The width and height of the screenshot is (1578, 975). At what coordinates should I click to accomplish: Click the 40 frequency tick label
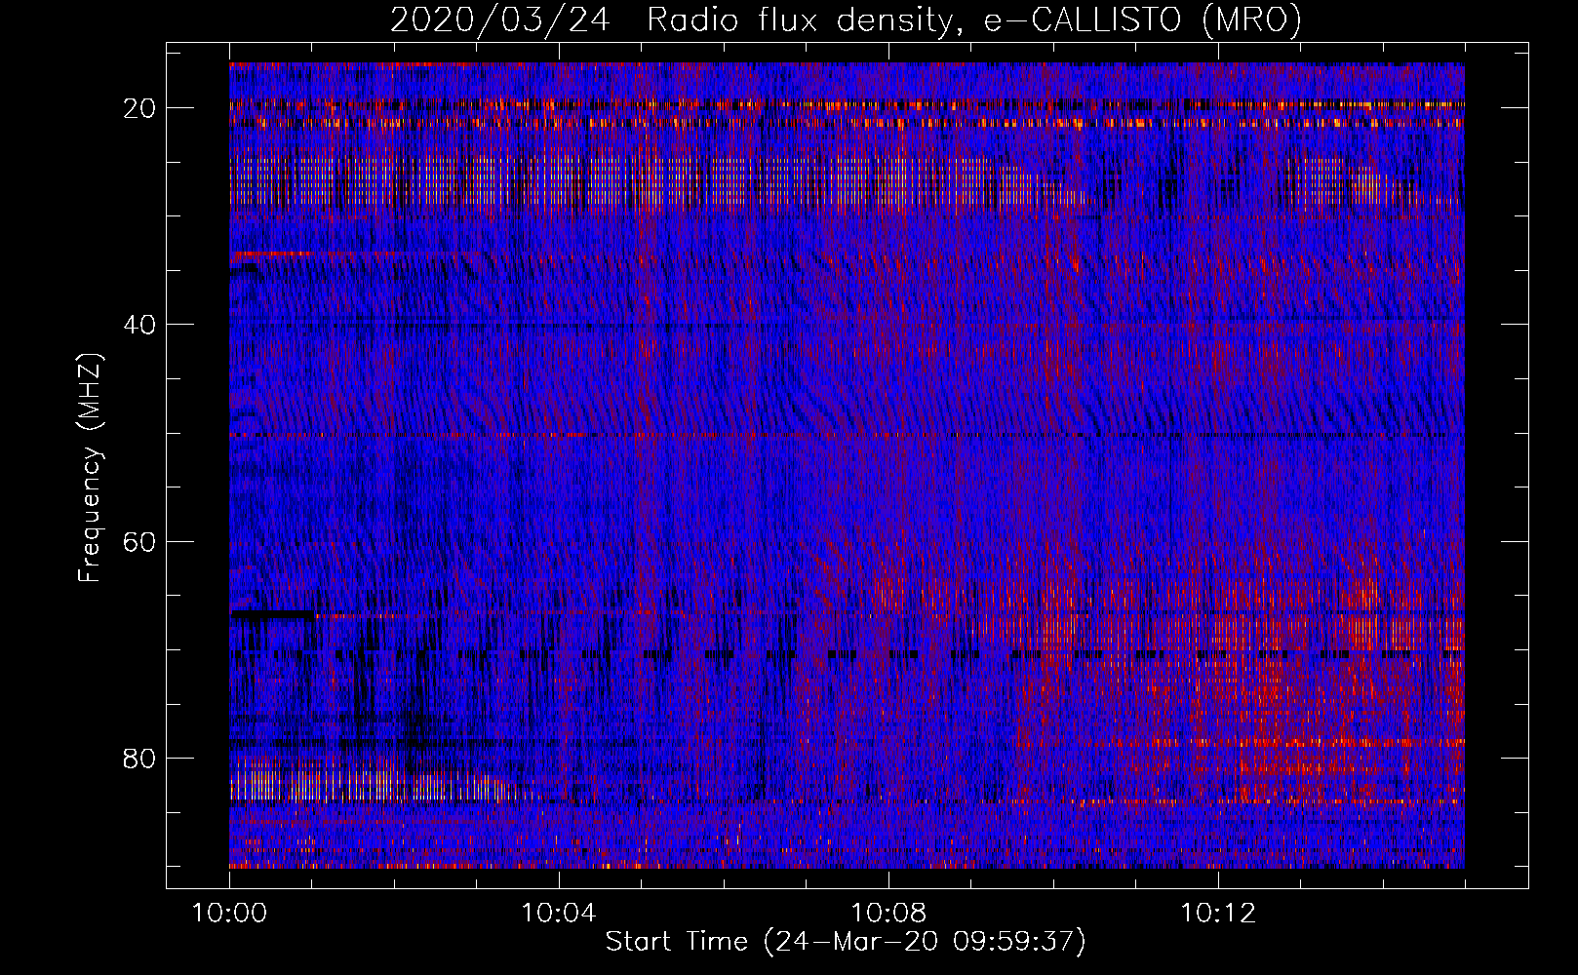[x=140, y=324]
